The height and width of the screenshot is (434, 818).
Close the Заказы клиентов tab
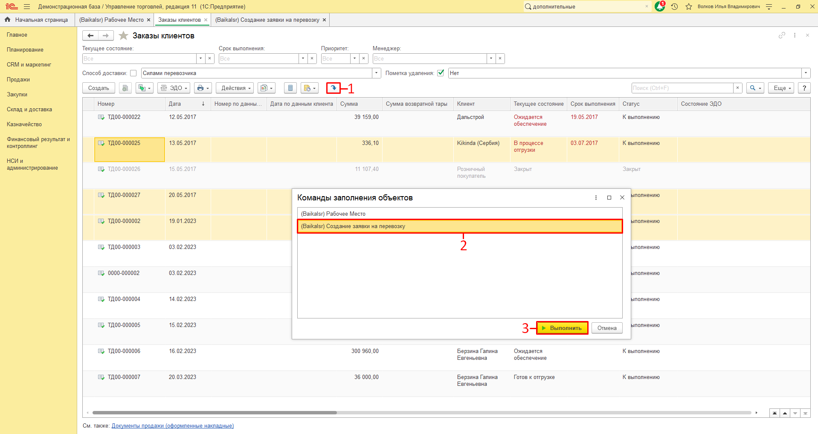(x=206, y=20)
